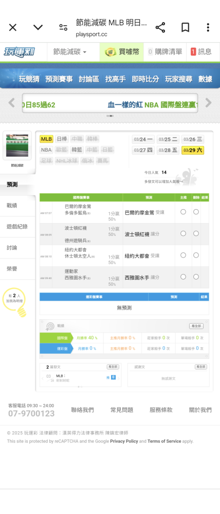Click 看全部 for 篇發文 posts
220x514 pixels.
point(113,367)
